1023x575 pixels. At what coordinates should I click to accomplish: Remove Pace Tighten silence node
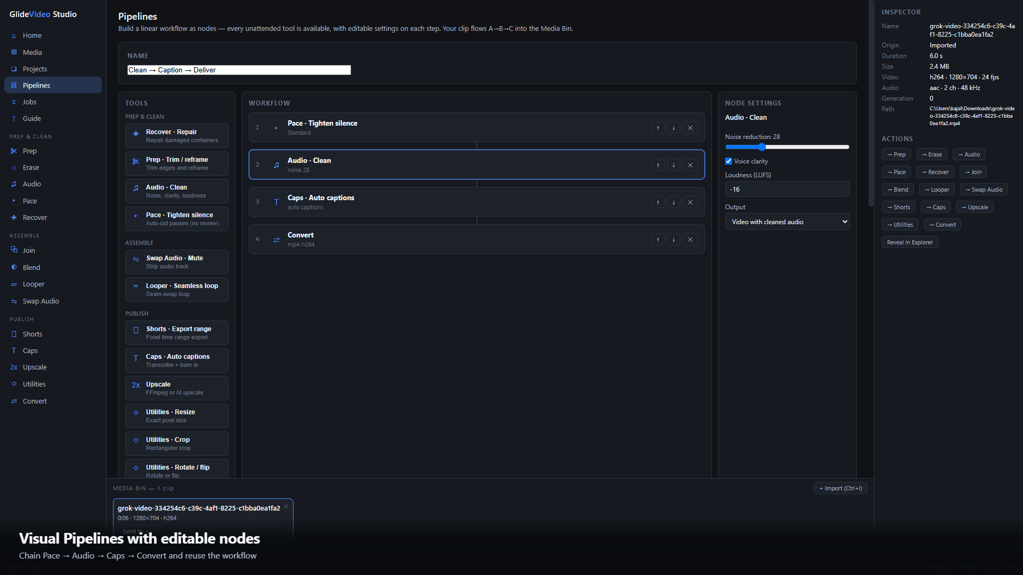pyautogui.click(x=690, y=128)
